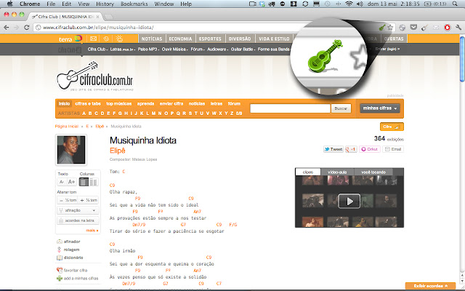Click the Tweet share button
The width and height of the screenshot is (465, 291).
point(333,149)
